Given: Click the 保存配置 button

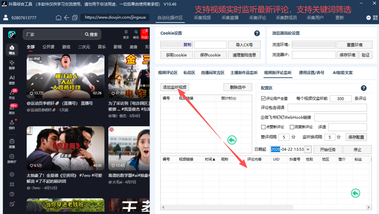Looking at the screenshot, I should [356, 137].
